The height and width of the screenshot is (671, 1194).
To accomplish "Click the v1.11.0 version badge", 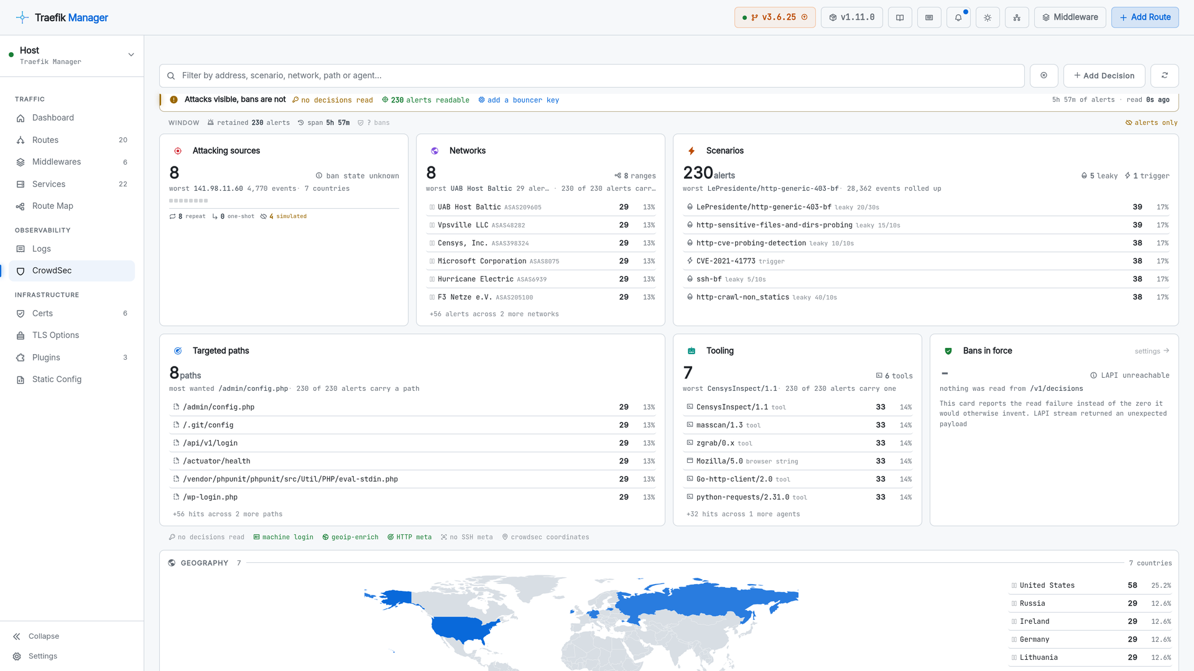I will pyautogui.click(x=852, y=17).
